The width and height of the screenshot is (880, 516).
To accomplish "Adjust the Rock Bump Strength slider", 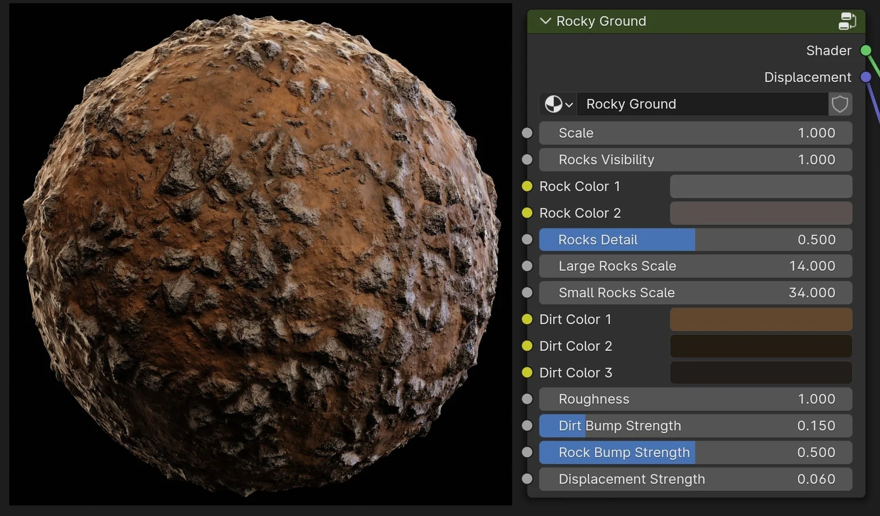I will (695, 452).
